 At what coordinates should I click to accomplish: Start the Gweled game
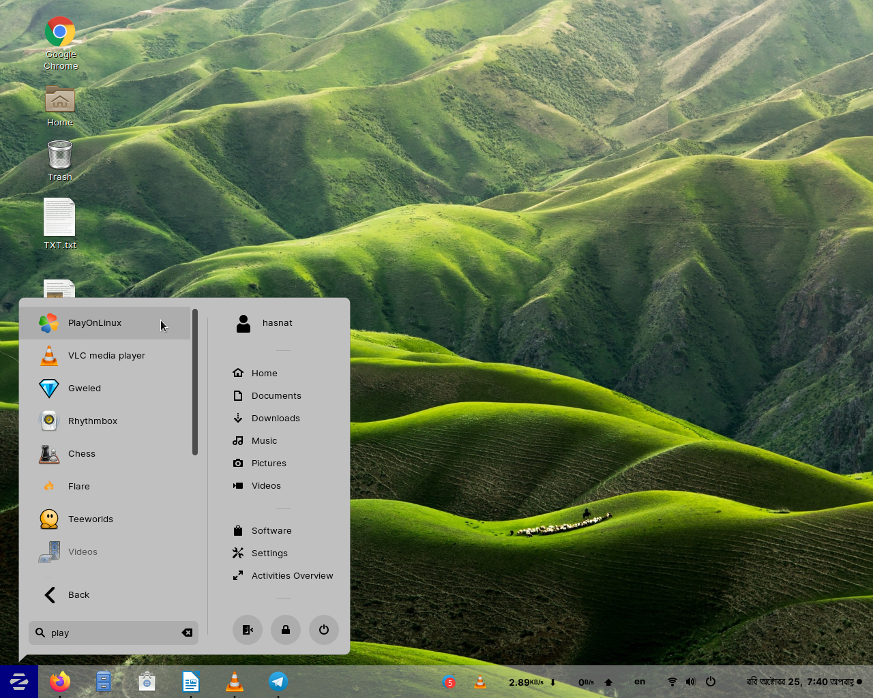click(x=84, y=389)
